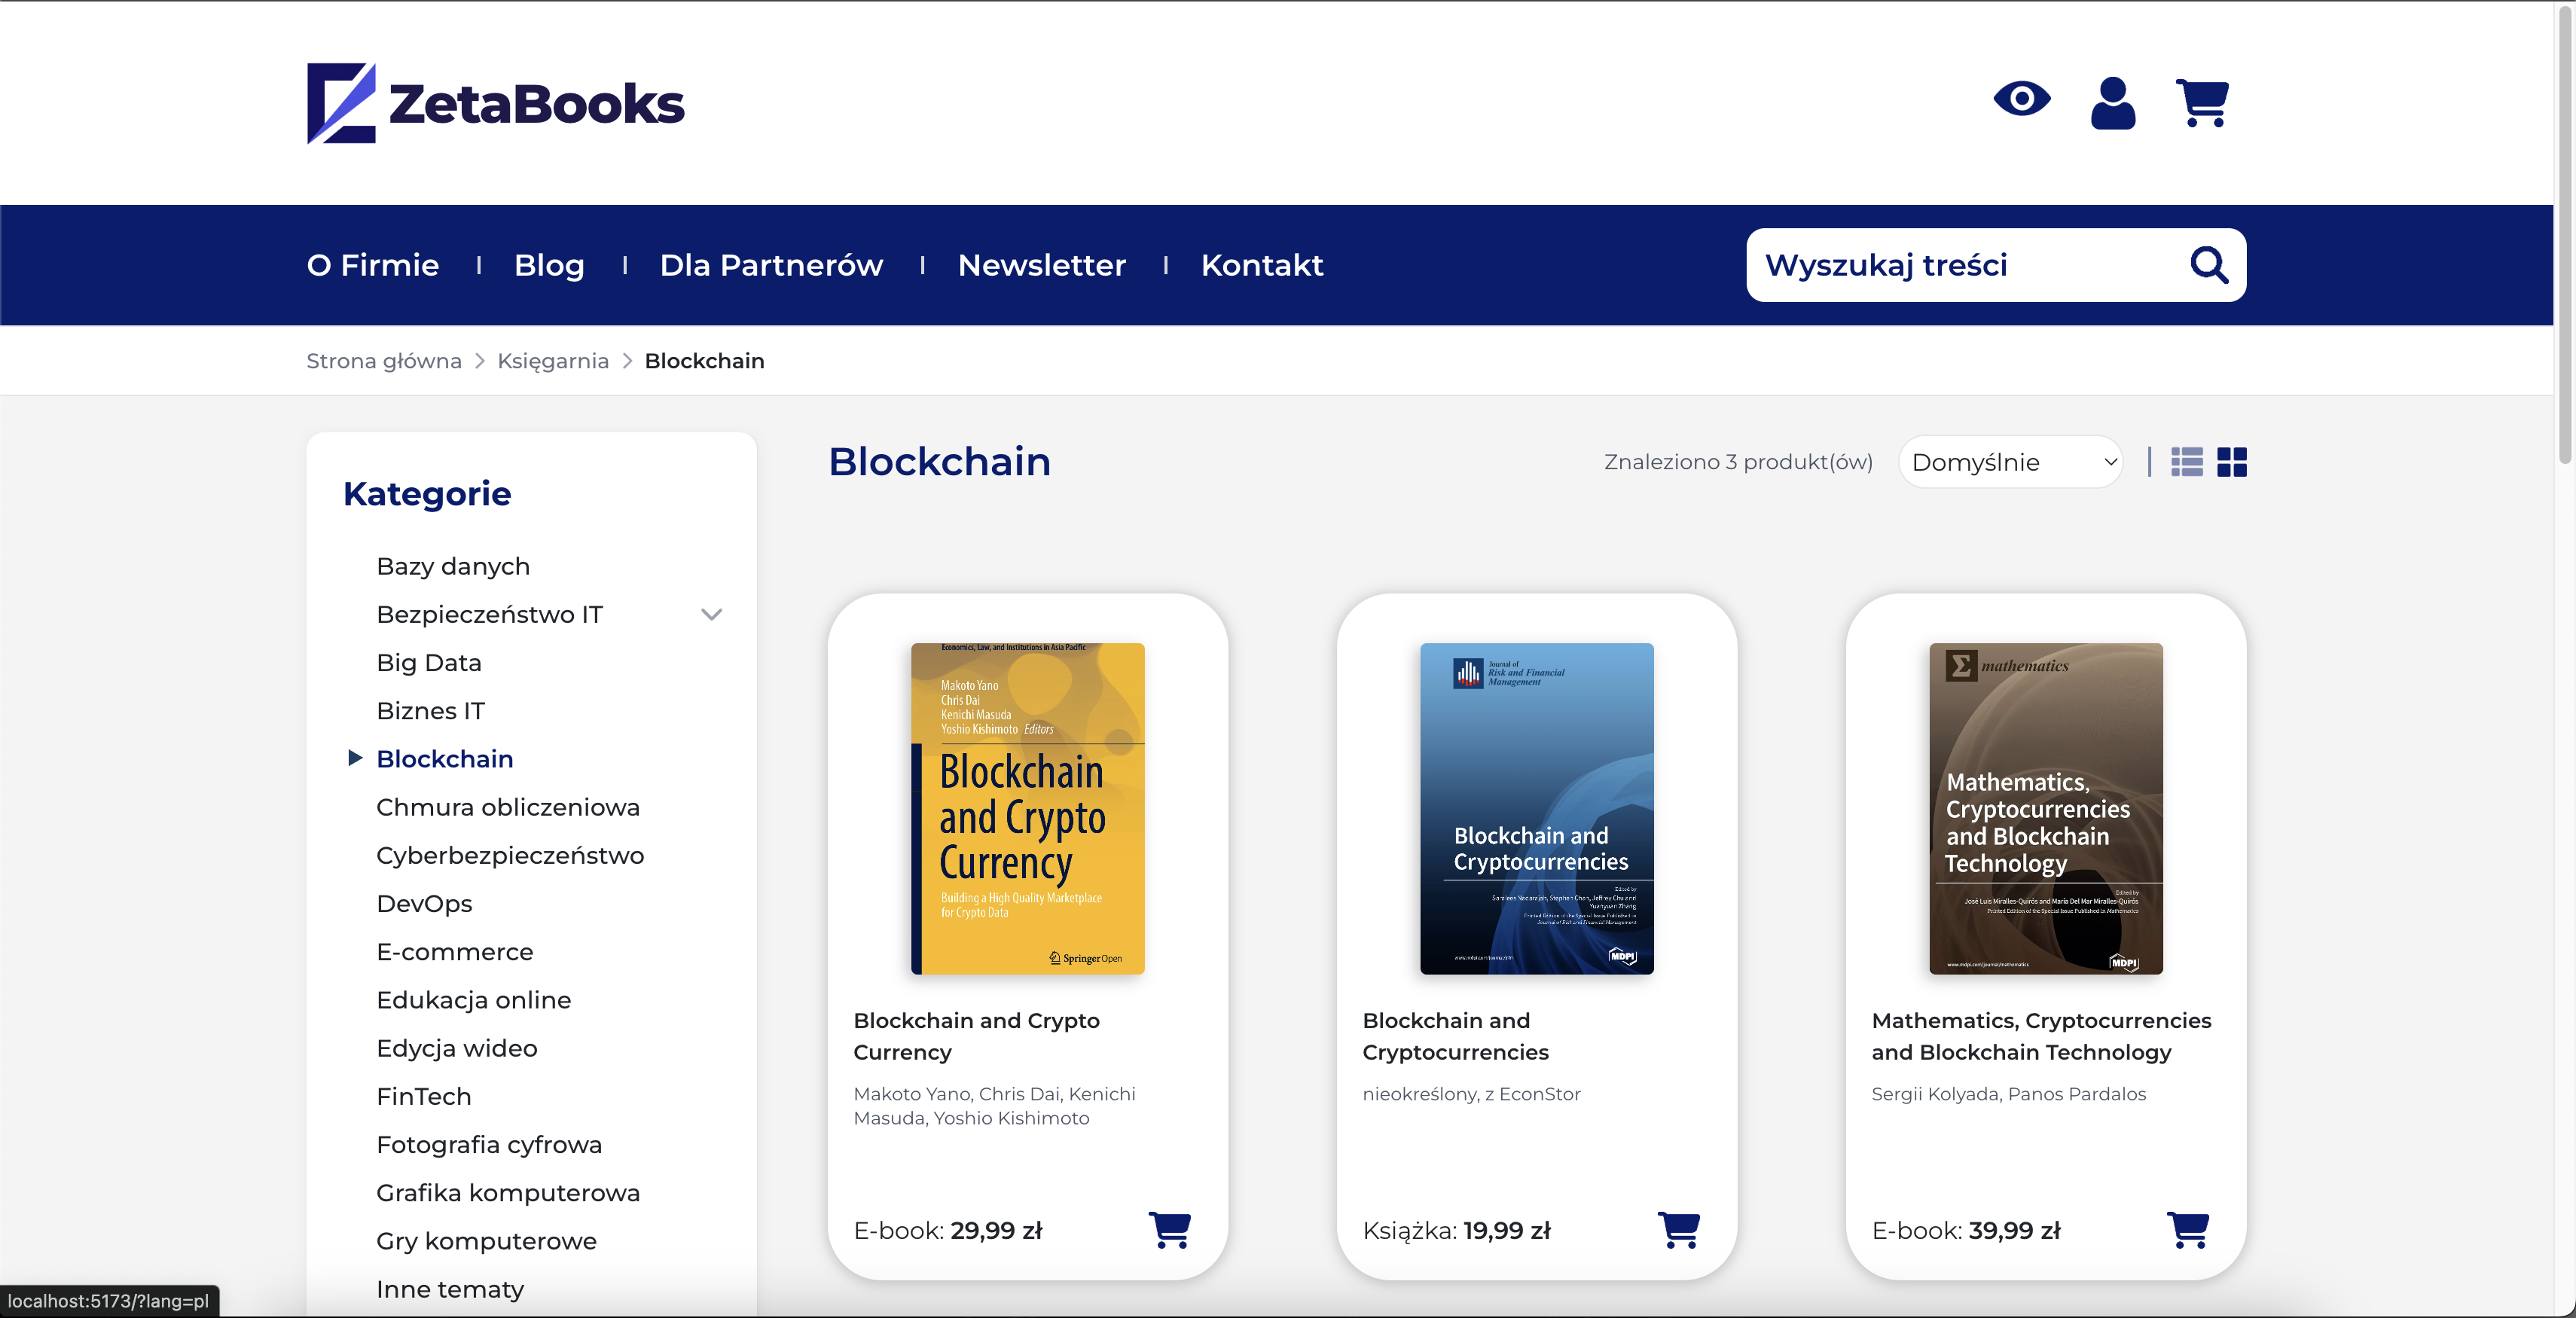Select Cyberbezpieczeństwo category
Image resolution: width=2576 pixels, height=1318 pixels.
click(510, 855)
